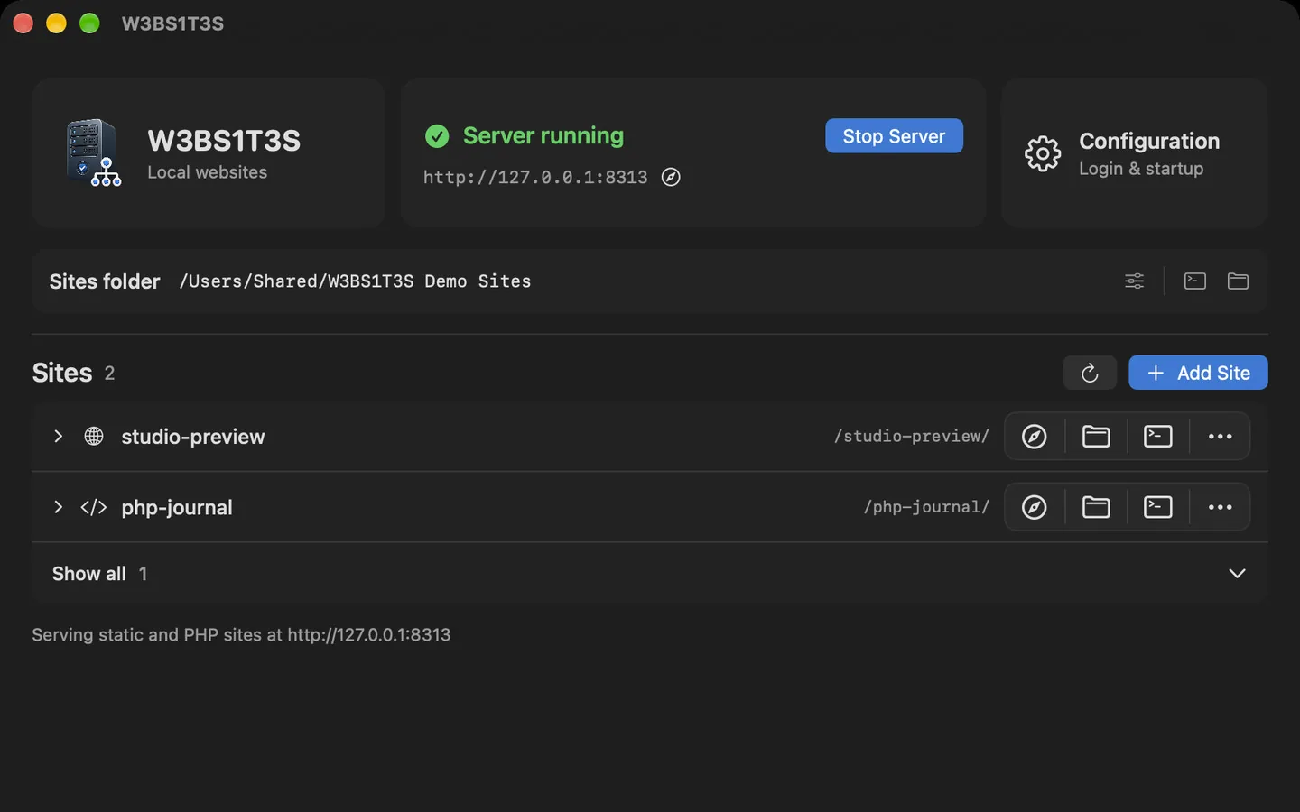Click the Local websites subtitle
This screenshot has width=1300, height=812.
coord(208,172)
